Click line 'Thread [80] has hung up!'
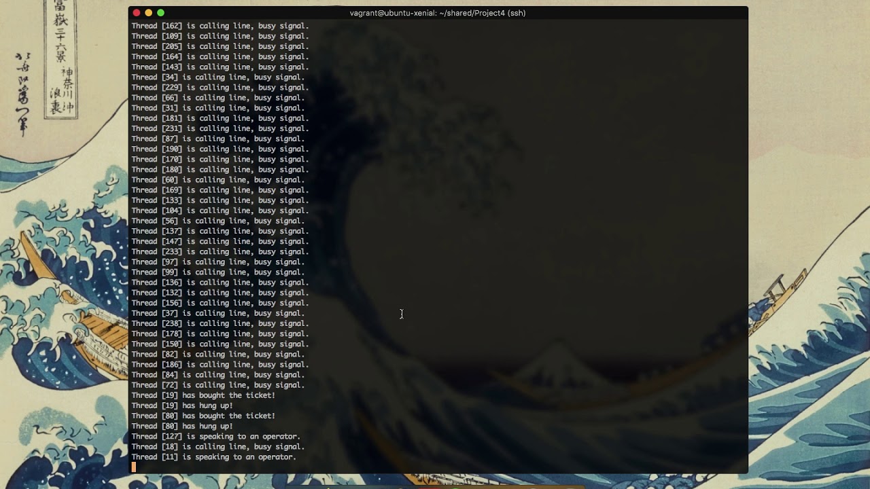Image resolution: width=870 pixels, height=489 pixels. [x=182, y=427]
